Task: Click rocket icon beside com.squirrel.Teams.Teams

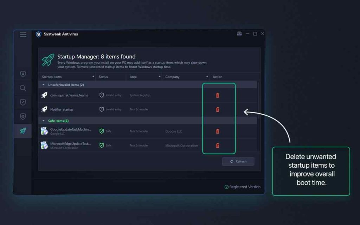Action: [44, 95]
